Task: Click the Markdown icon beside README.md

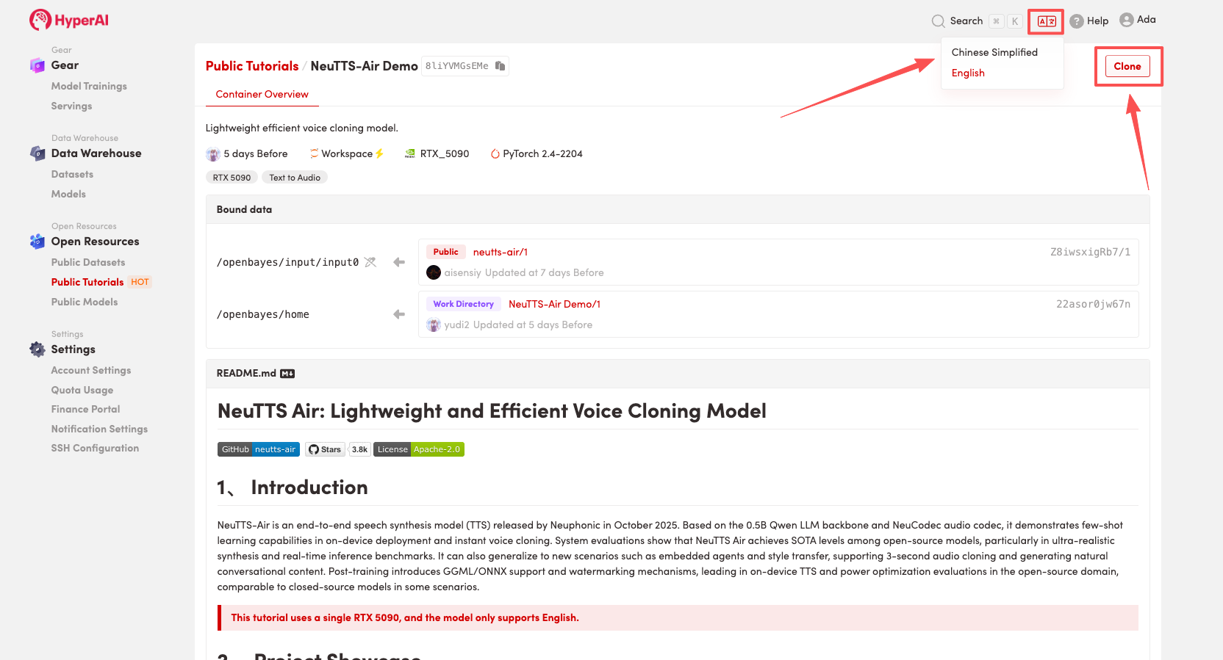Action: (287, 374)
